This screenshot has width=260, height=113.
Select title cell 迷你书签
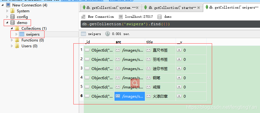(160, 69)
